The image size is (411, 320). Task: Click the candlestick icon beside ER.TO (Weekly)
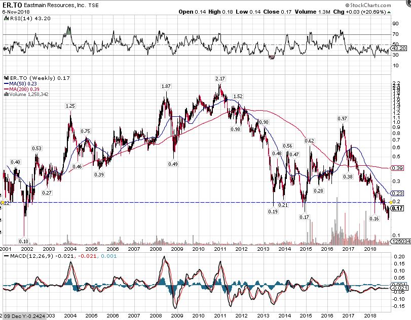[x=6, y=78]
